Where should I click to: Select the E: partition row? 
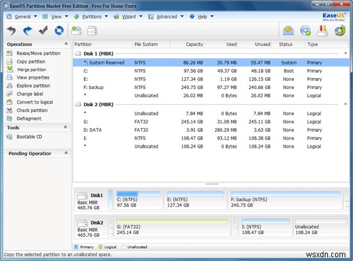click(211, 79)
